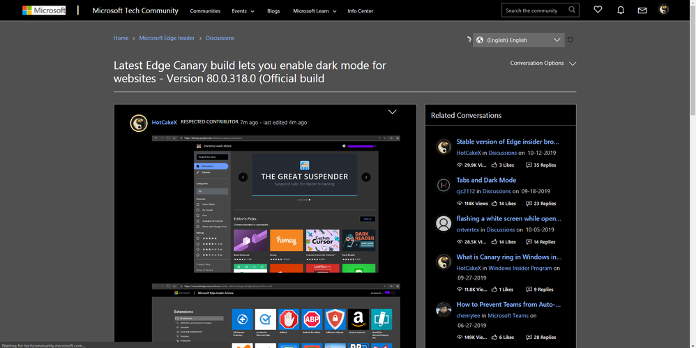Click the Microsoft logo
696x348 pixels.
(44, 10)
